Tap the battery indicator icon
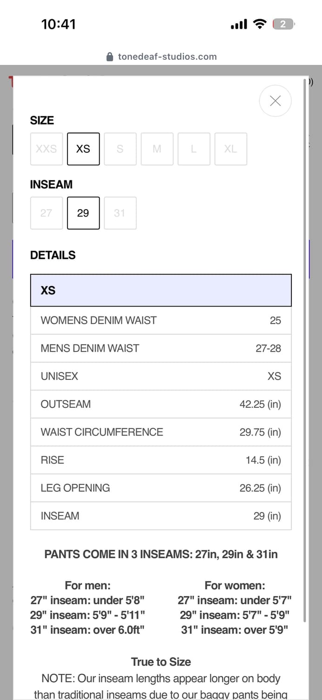Screen dimensions: 322x700 pyautogui.click(x=284, y=24)
